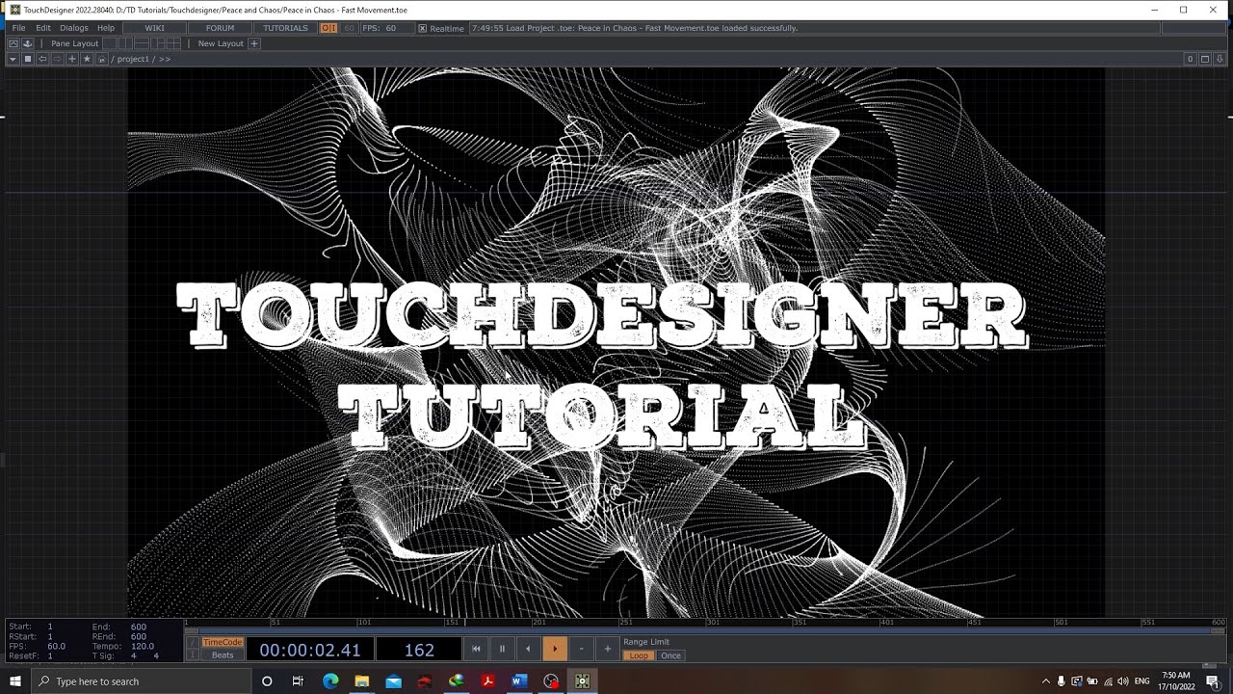Open the Edit menu

[43, 28]
